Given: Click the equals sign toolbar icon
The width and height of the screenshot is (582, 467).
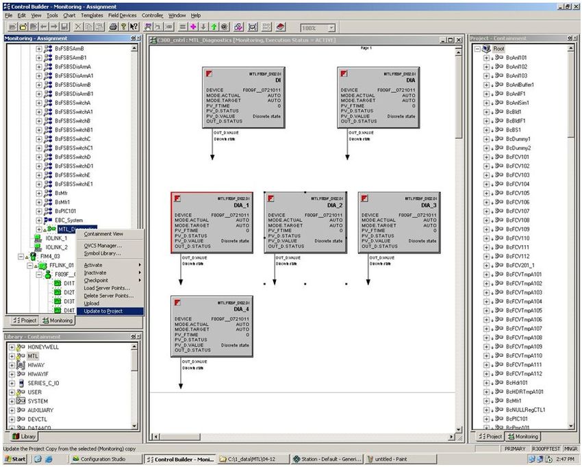Looking at the screenshot, I should click(183, 27).
